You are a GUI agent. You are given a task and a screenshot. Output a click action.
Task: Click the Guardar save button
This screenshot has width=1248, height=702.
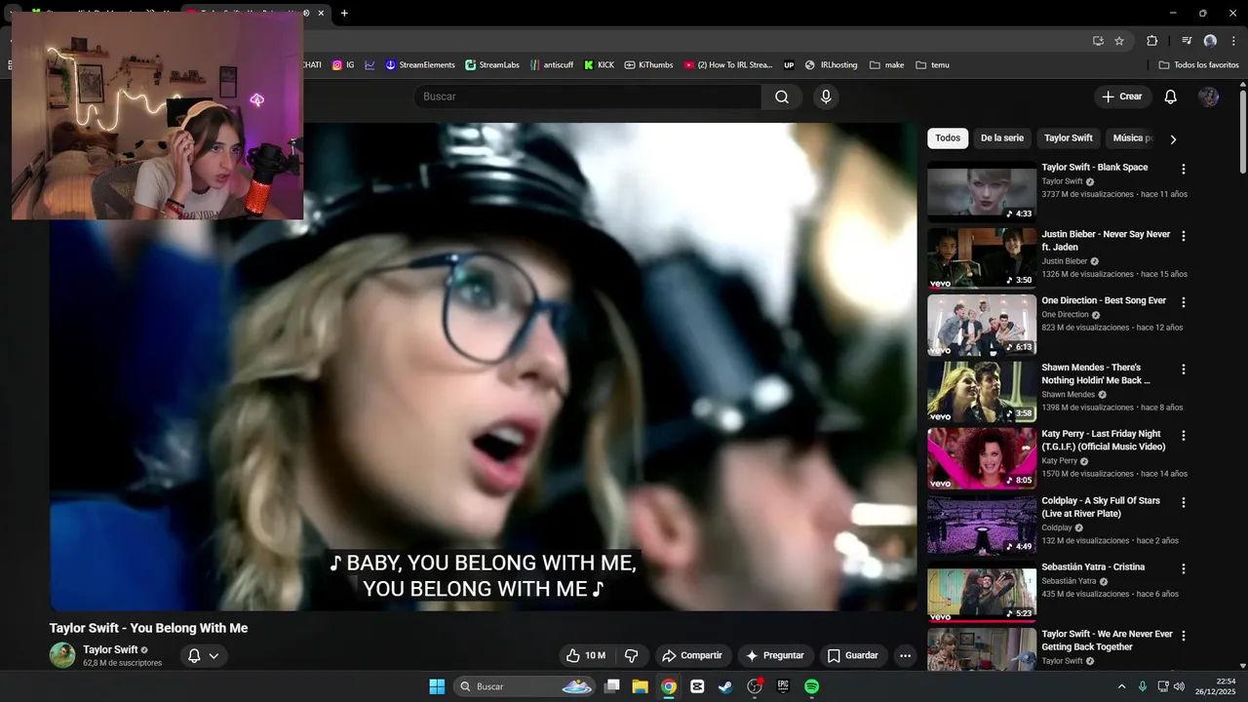(x=853, y=655)
